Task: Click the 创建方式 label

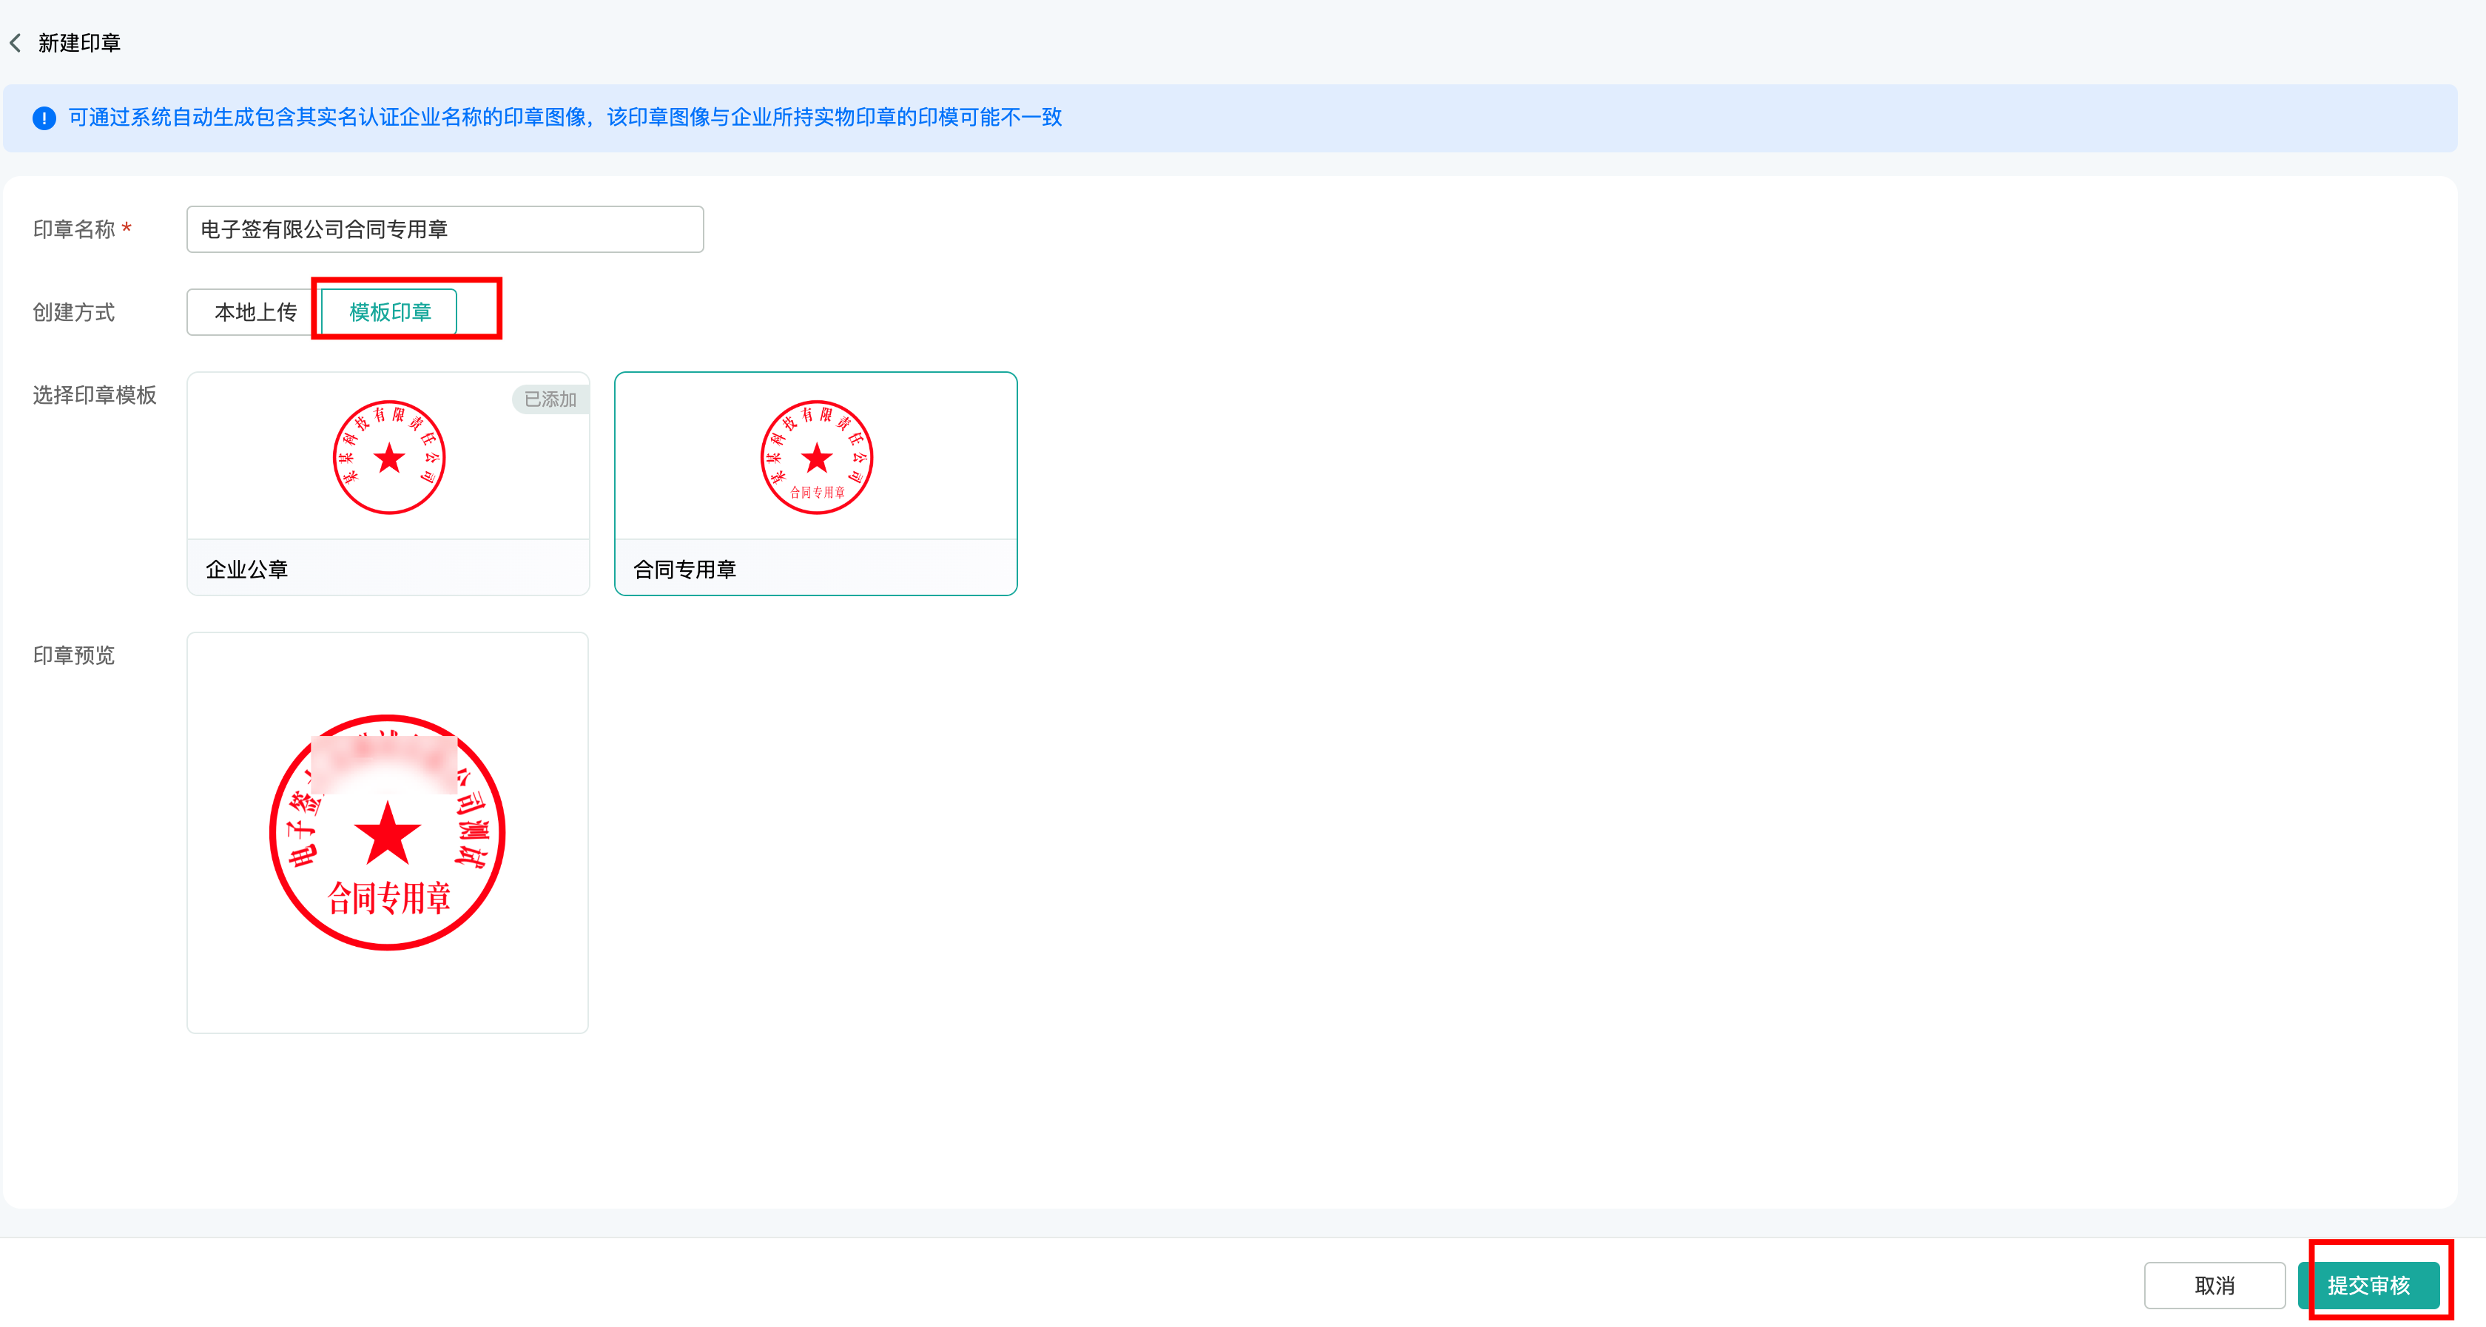Action: [74, 311]
